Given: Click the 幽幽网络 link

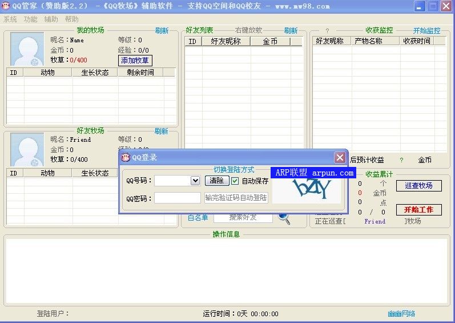Looking at the screenshot, I should coord(401,314).
